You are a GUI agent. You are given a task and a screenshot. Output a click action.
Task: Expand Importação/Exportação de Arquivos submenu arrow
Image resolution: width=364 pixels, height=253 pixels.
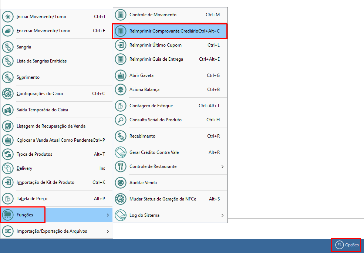click(x=108, y=231)
